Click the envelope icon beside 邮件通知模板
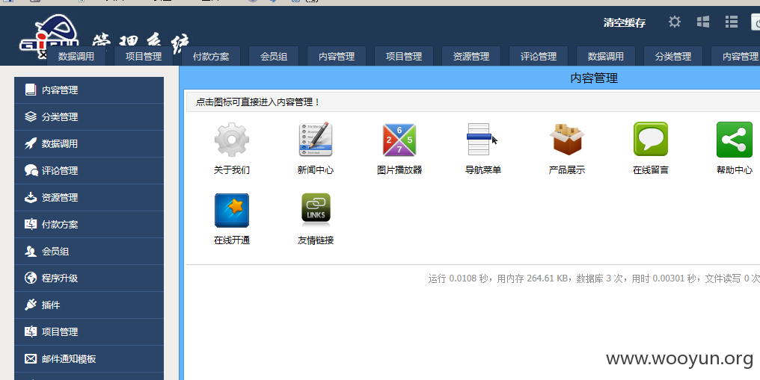The height and width of the screenshot is (380, 760). (31, 359)
